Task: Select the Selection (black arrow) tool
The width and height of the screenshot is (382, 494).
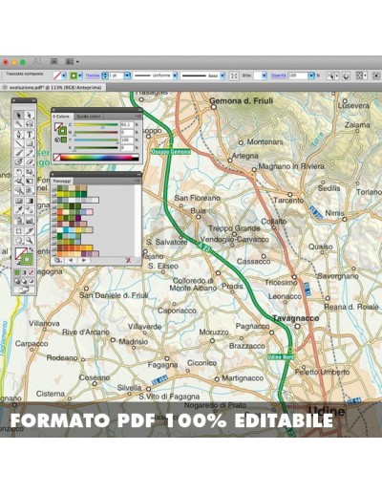Action: tap(19, 116)
